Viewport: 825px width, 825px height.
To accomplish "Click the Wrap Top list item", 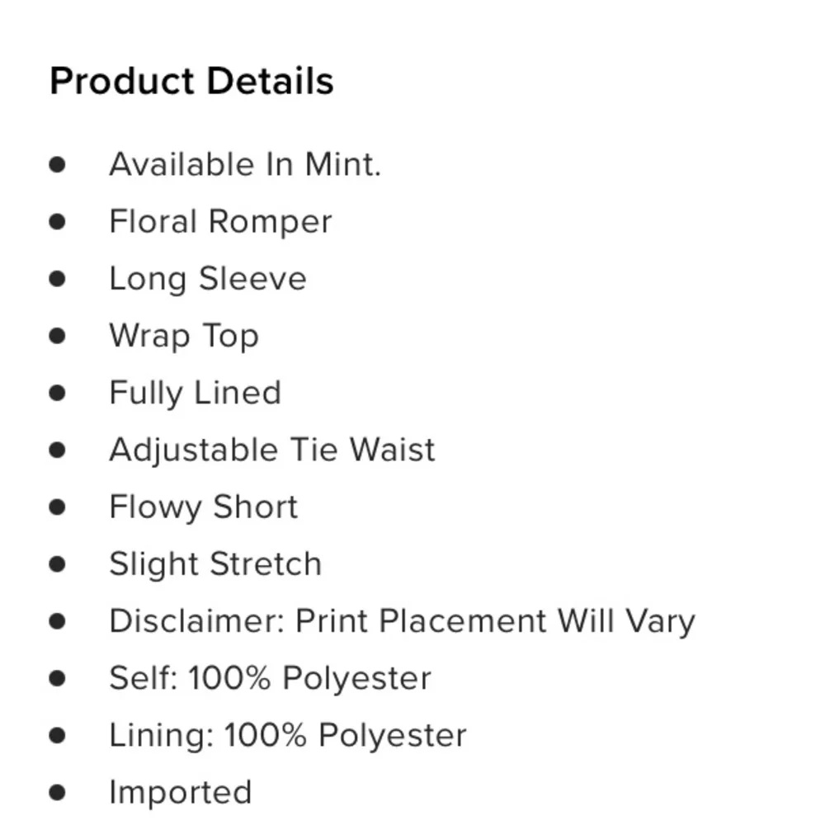I will point(184,336).
